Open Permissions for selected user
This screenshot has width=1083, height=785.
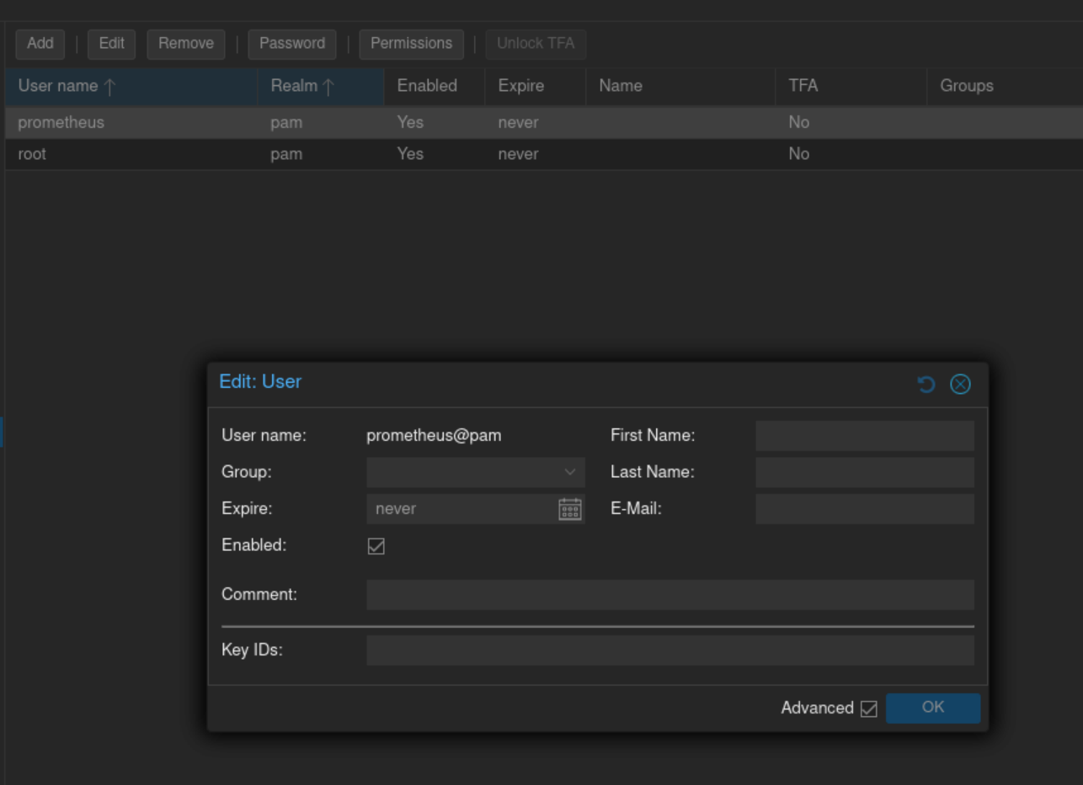point(411,44)
